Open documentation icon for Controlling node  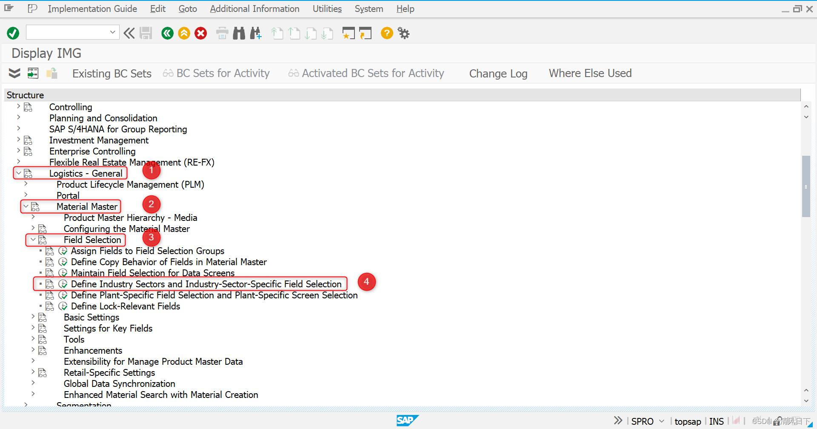point(28,107)
